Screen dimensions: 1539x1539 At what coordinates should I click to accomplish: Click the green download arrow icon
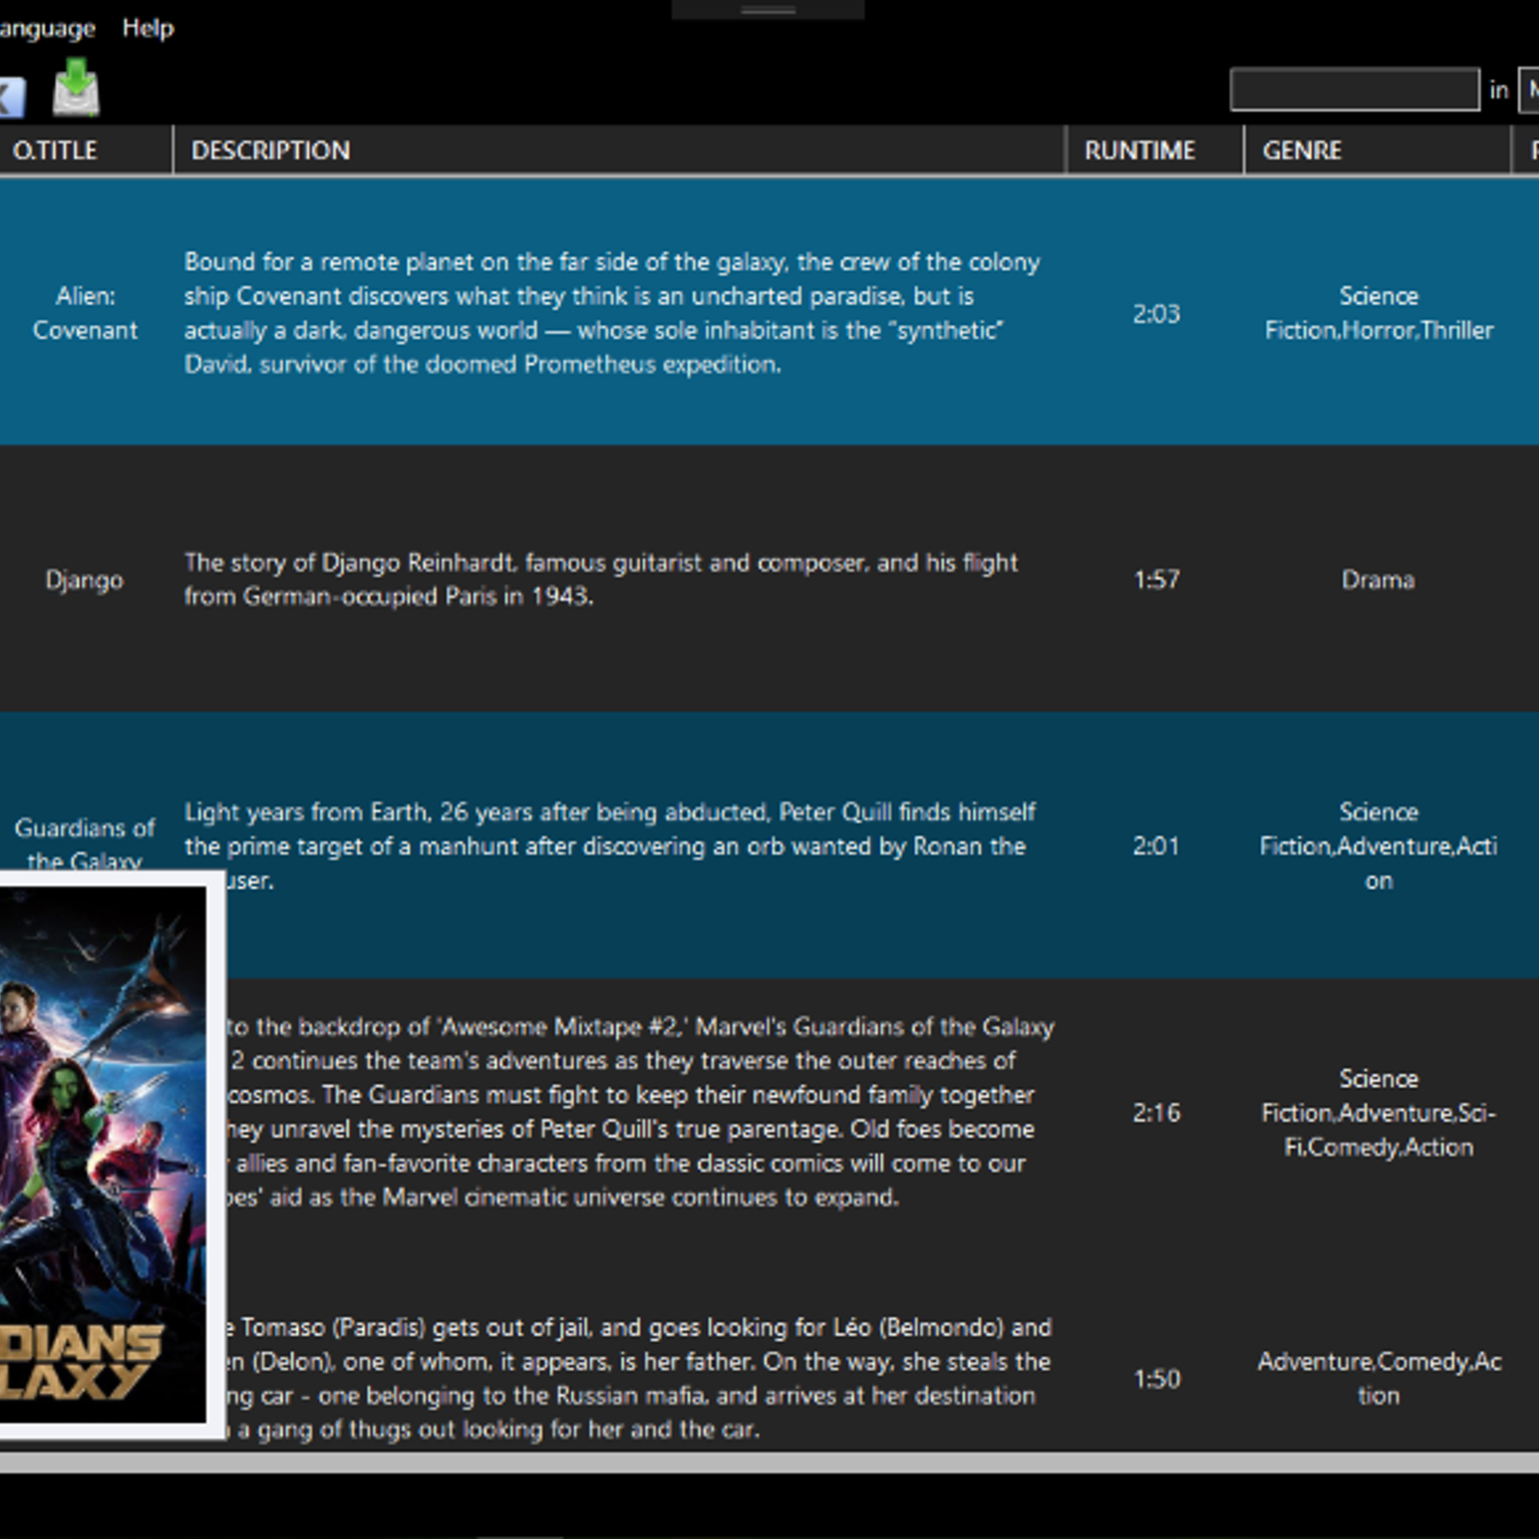[x=76, y=87]
